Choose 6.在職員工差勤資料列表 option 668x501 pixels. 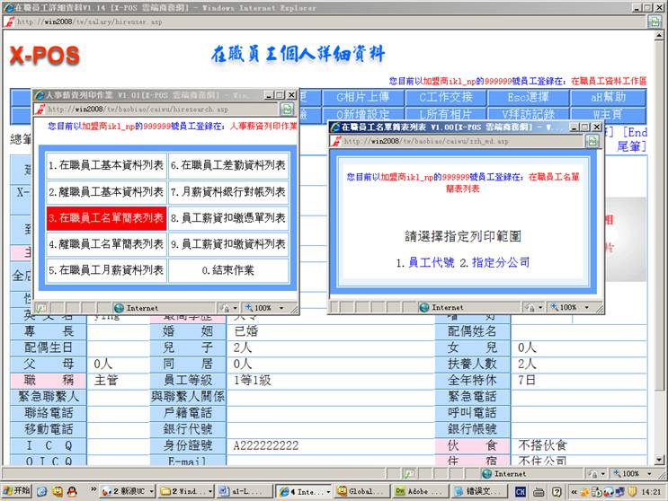tap(228, 166)
